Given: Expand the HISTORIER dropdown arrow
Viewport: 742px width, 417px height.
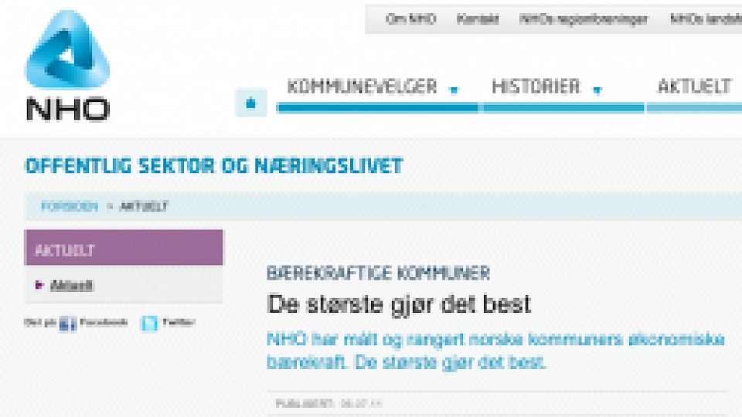Looking at the screenshot, I should point(597,90).
